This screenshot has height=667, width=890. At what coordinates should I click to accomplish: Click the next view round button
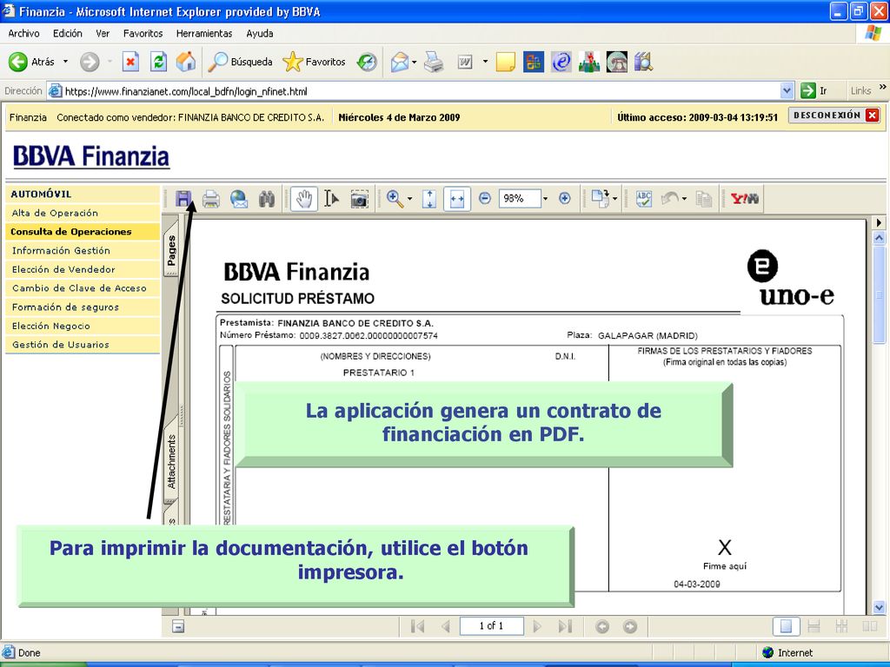[630, 626]
